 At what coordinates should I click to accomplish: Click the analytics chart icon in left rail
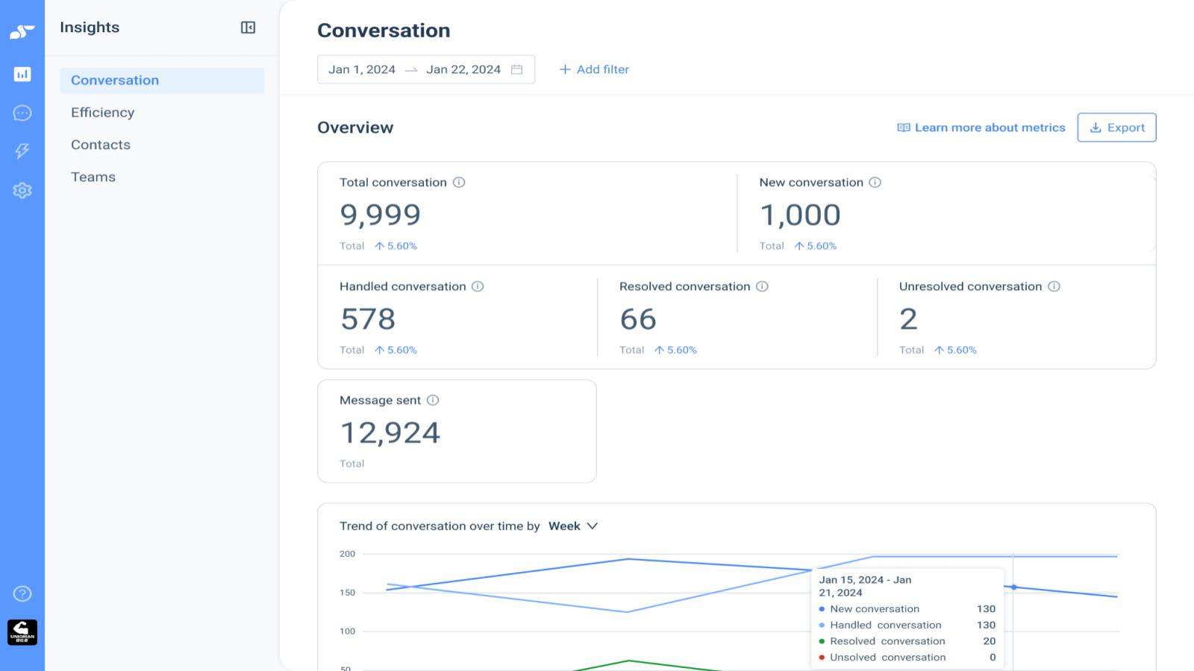click(22, 74)
